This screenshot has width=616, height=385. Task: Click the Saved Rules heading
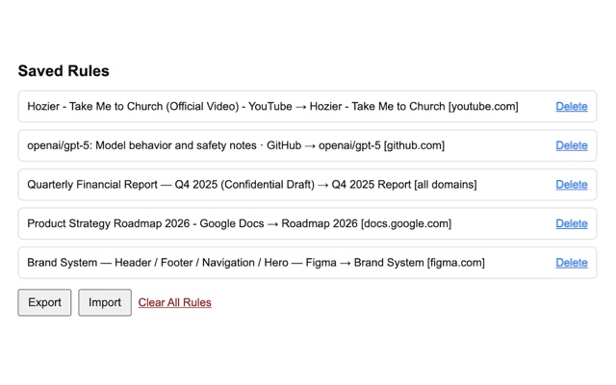click(64, 71)
